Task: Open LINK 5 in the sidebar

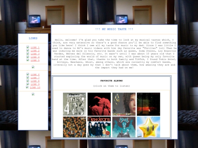Action: [35, 60]
